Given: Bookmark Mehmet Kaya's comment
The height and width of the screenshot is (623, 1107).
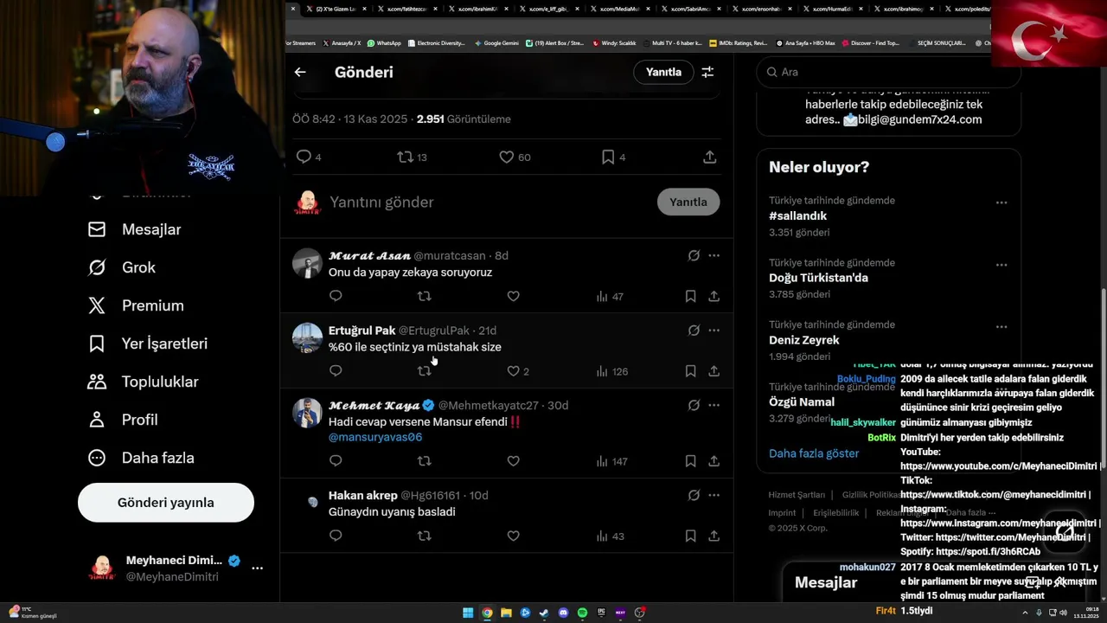Looking at the screenshot, I should tap(690, 461).
